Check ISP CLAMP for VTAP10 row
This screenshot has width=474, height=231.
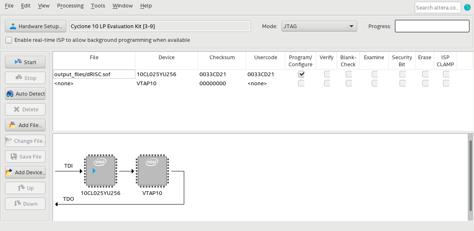click(x=446, y=83)
